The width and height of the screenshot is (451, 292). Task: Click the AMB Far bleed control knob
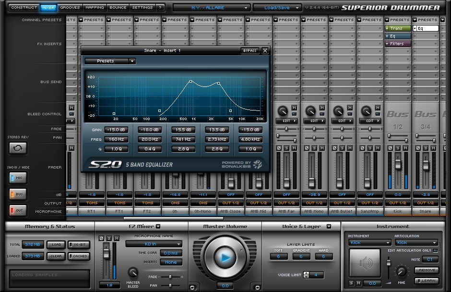(283, 111)
